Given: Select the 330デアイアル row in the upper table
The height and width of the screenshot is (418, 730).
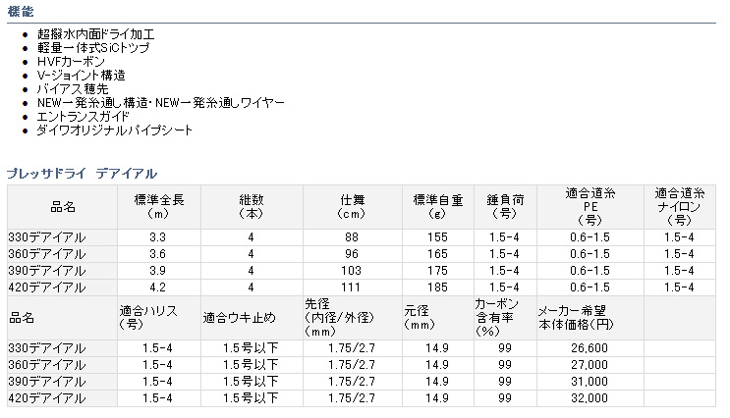Looking at the screenshot, I should pos(362,237).
